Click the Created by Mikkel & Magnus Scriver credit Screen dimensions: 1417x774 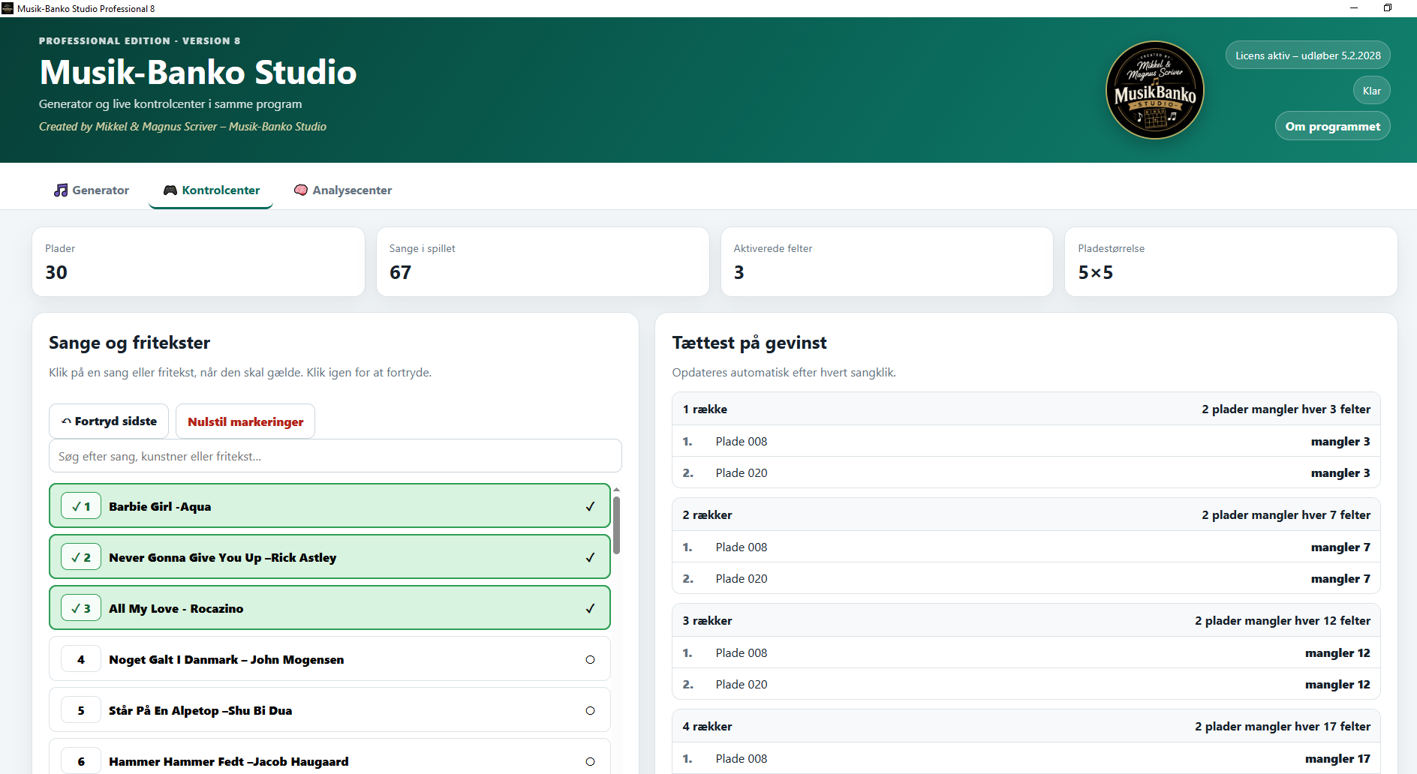182,126
